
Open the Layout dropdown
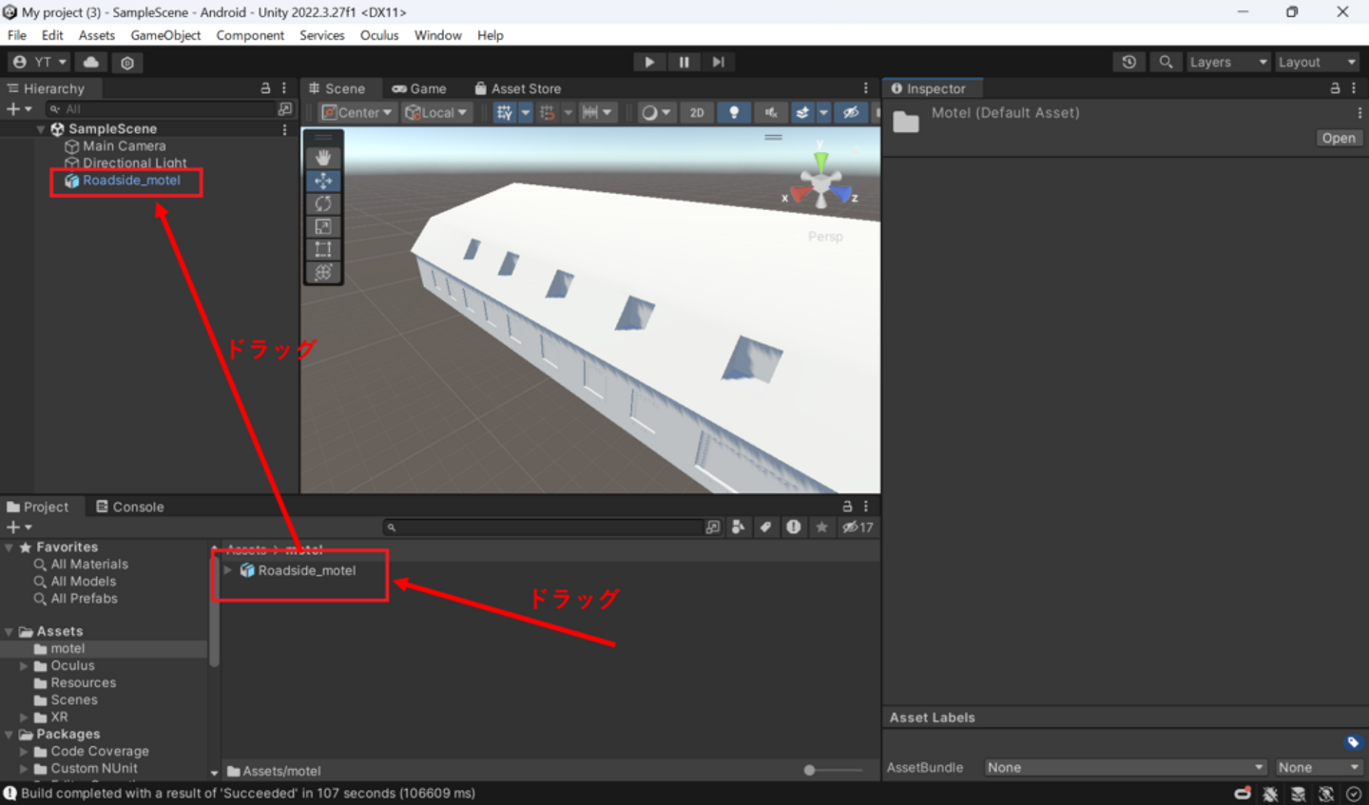1318,62
